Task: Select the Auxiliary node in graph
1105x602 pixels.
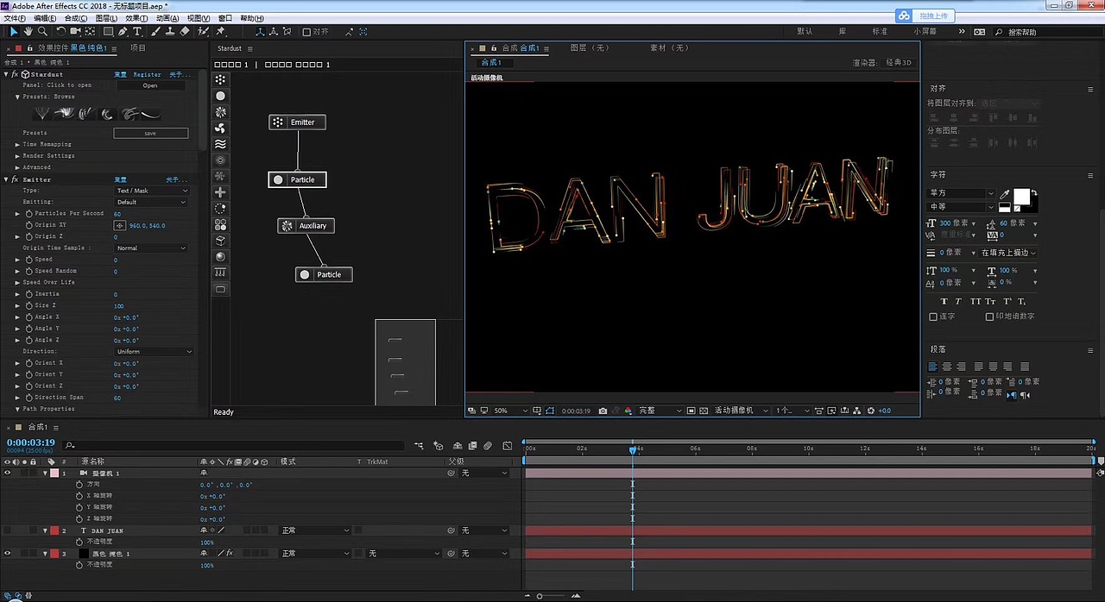Action: coord(306,226)
